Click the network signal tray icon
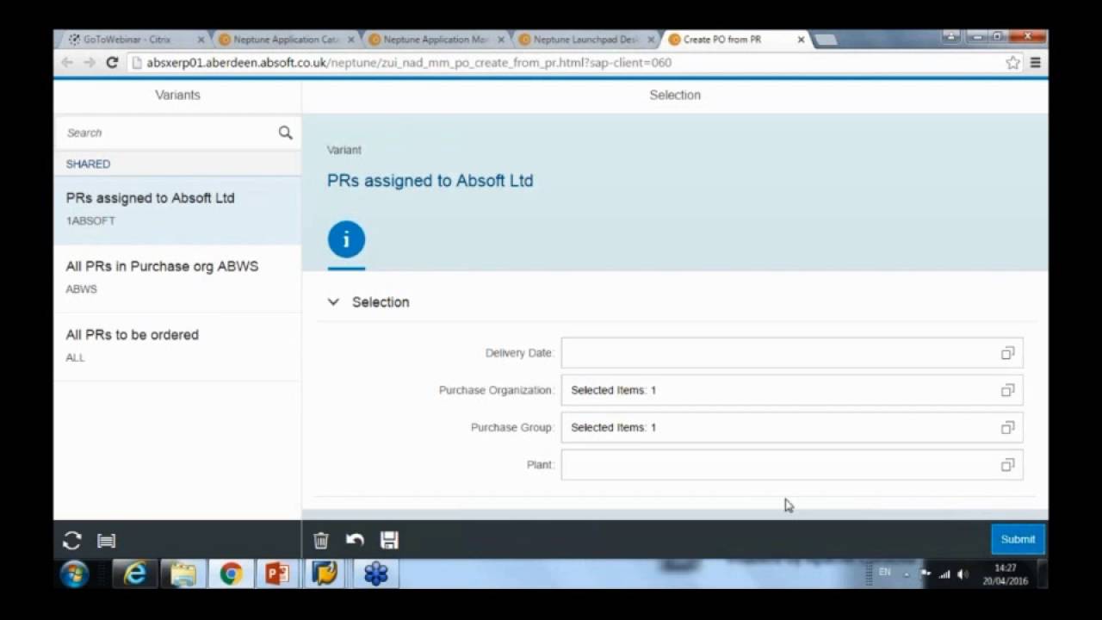 point(944,574)
